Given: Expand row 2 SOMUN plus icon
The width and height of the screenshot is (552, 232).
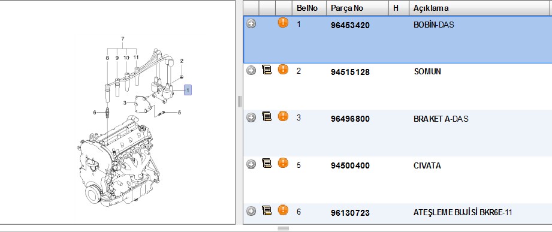Looking at the screenshot, I should coord(251,70).
